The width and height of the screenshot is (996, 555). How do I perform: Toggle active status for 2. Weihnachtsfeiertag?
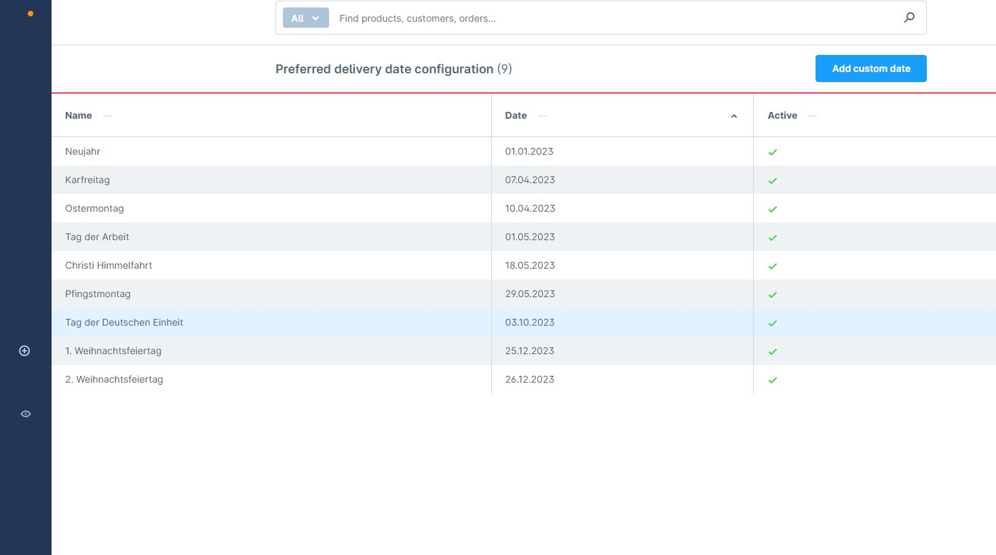click(x=773, y=380)
